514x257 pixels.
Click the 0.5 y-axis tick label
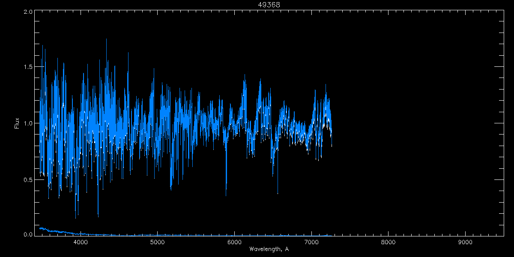pyautogui.click(x=28, y=179)
